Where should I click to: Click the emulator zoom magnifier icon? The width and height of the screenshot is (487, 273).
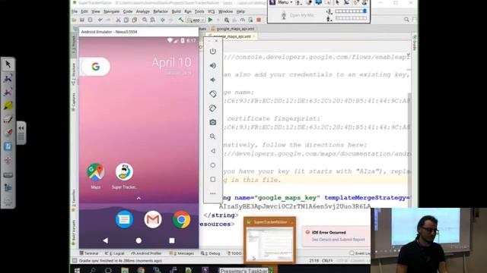tap(213, 136)
